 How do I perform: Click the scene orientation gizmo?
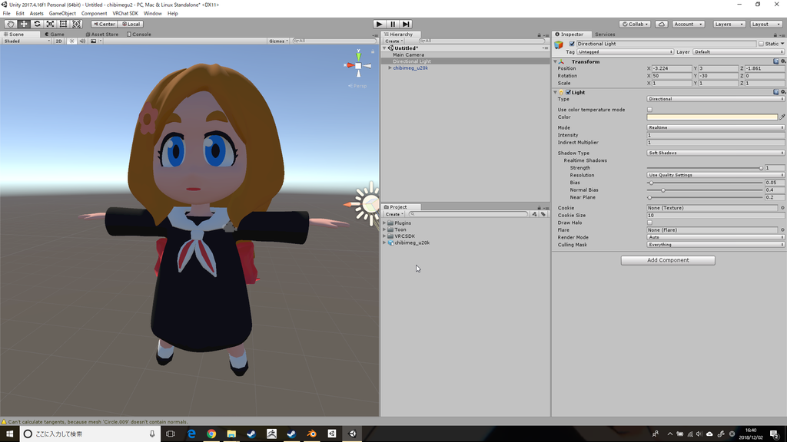(358, 65)
